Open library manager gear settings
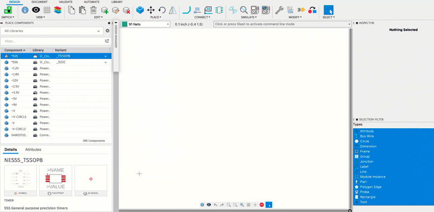The image size is (434, 212). pyautogui.click(x=108, y=31)
